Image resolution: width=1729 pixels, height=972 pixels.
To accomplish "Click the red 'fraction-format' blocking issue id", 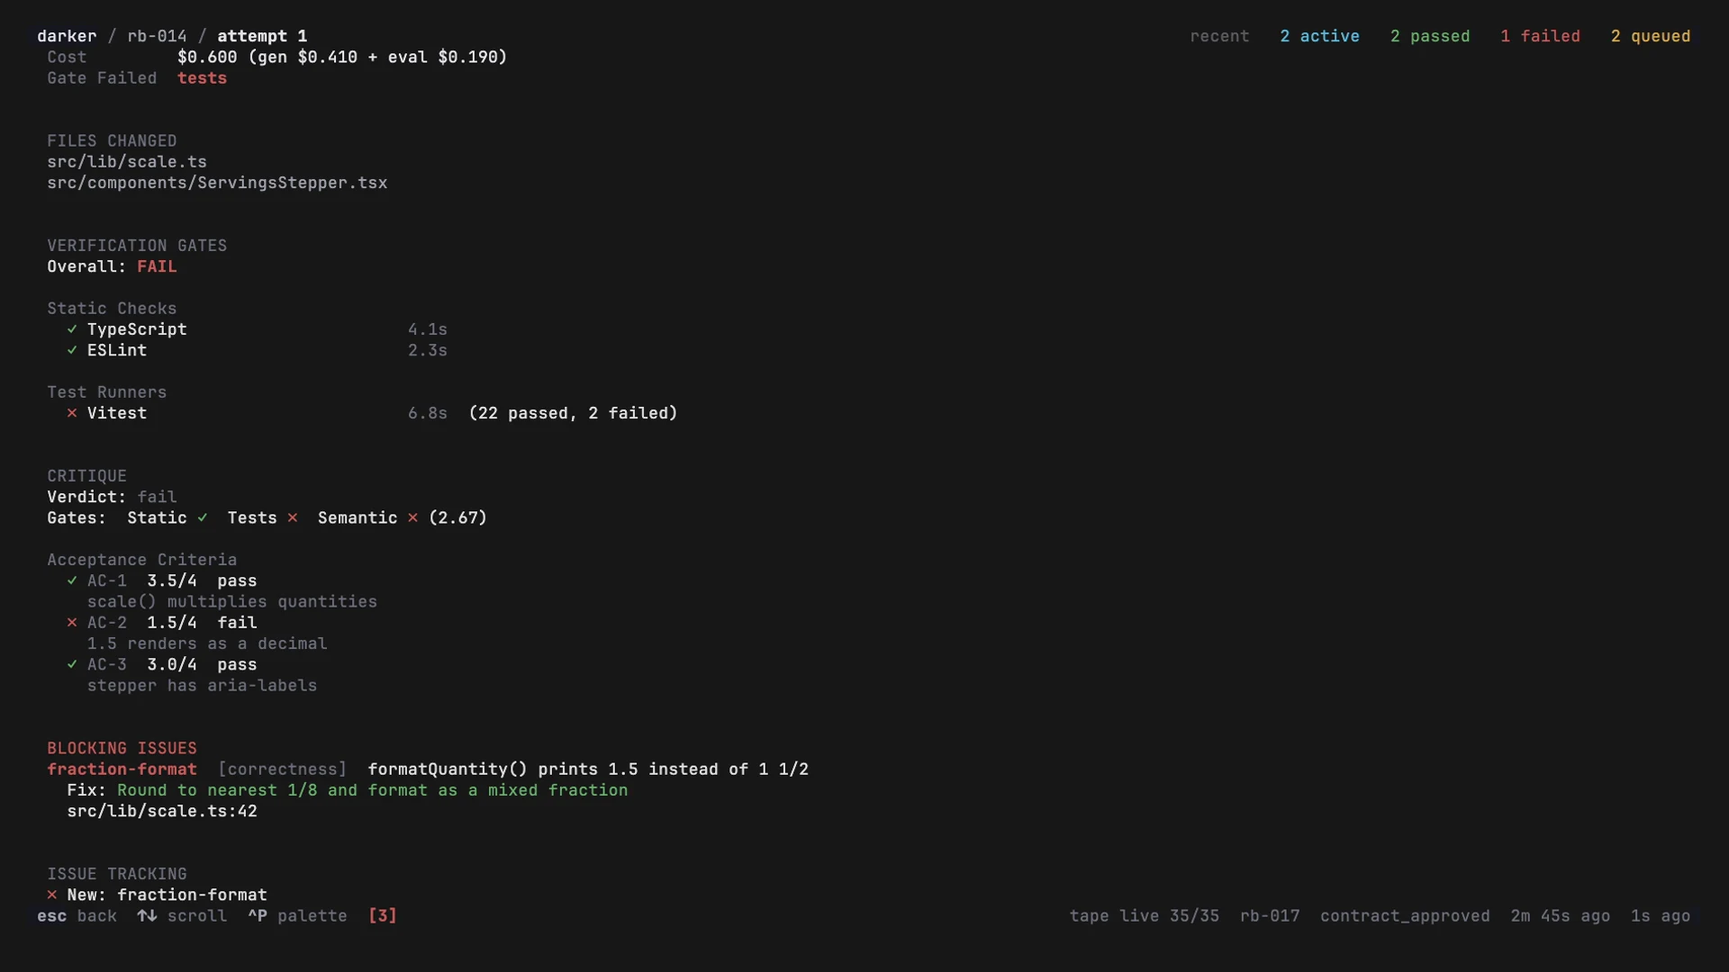I will coord(122,769).
